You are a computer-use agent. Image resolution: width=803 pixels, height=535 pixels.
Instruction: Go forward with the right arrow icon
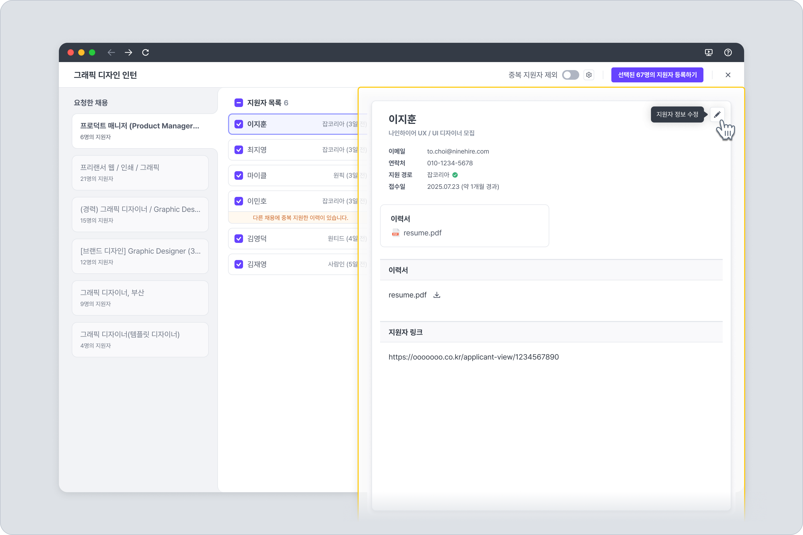click(128, 52)
